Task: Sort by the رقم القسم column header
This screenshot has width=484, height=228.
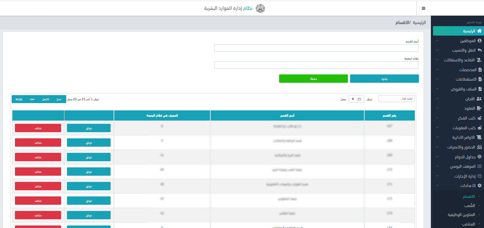Action: pos(389,115)
